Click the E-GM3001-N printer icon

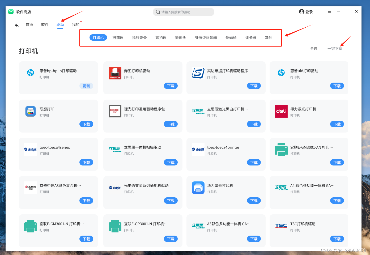(31, 226)
